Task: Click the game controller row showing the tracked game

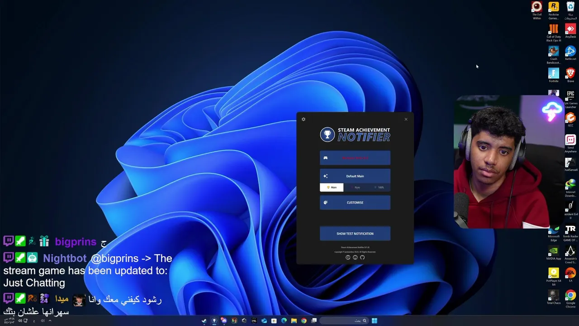Action: coord(355,158)
